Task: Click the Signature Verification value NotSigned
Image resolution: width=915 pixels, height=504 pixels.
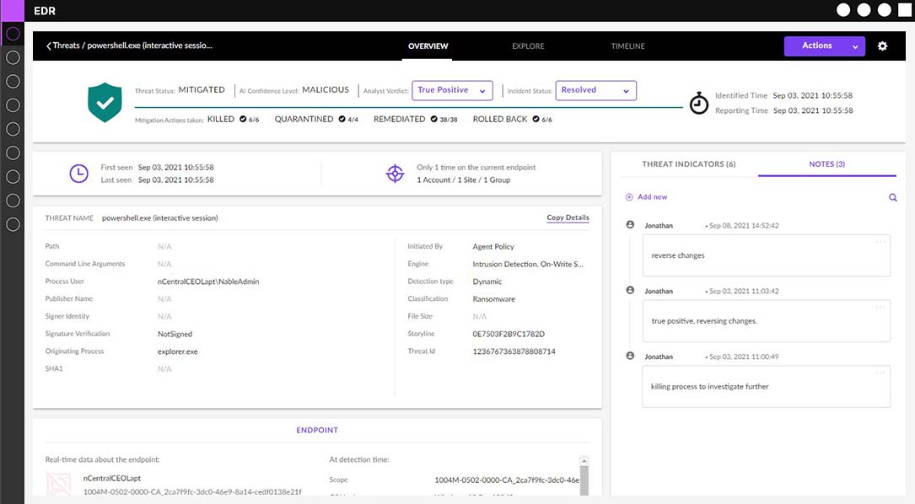Action: click(175, 335)
